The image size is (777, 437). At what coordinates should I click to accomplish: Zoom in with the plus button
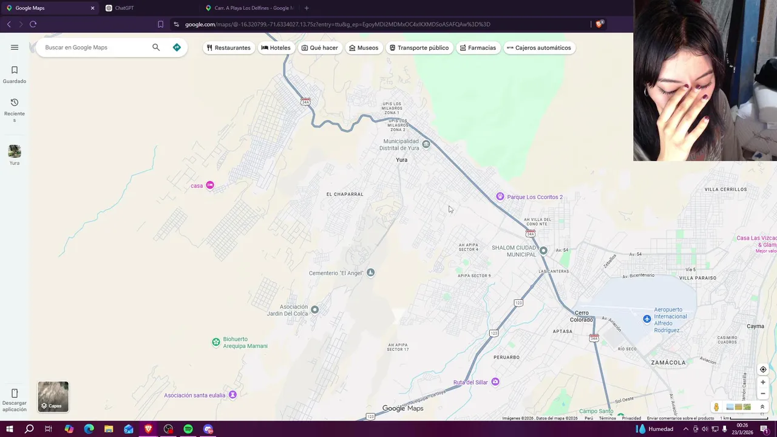pos(763,382)
